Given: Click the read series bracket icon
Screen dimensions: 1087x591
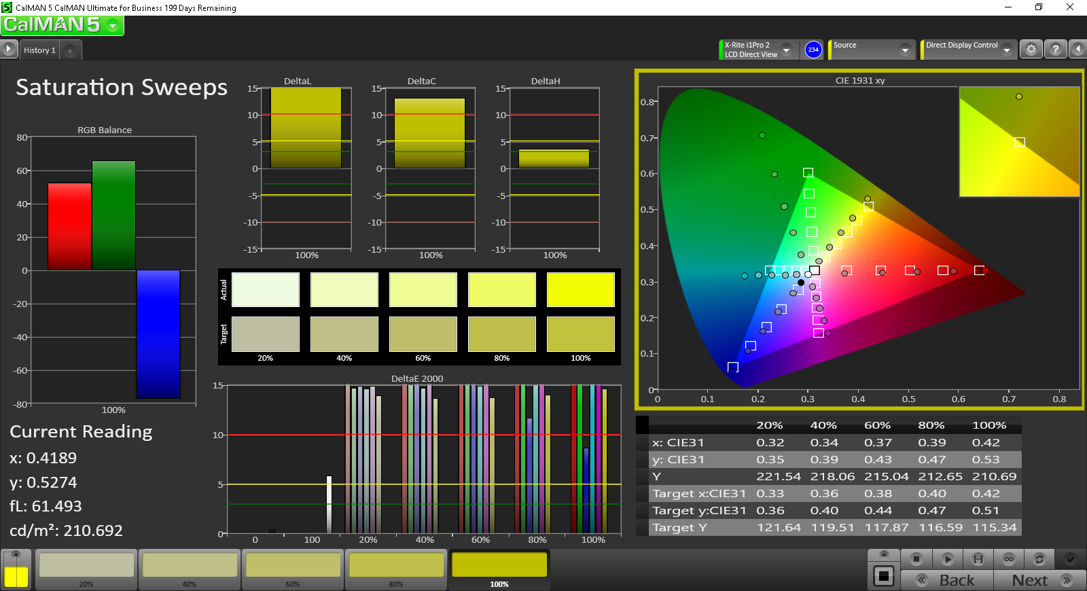Looking at the screenshot, I should (978, 559).
